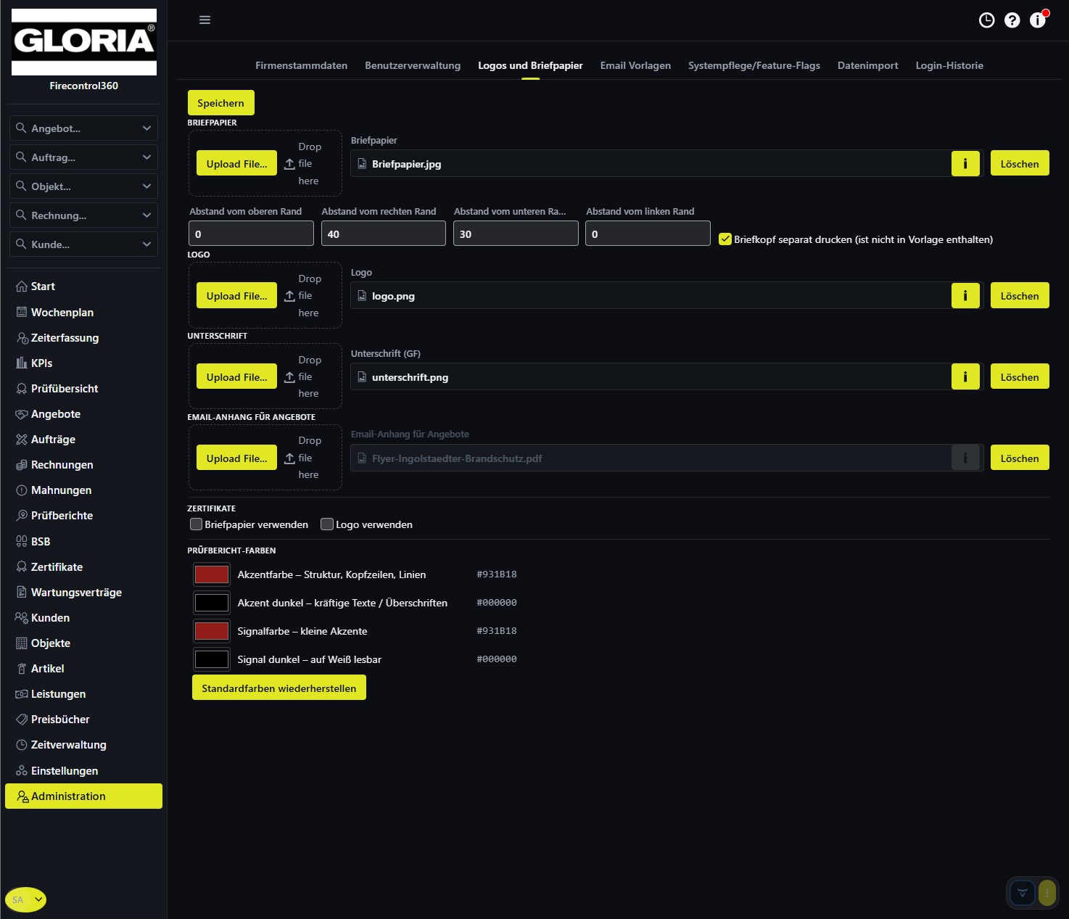
Task: Open info notifications icon with red dot
Action: pos(1038,20)
